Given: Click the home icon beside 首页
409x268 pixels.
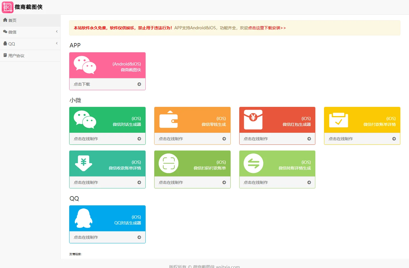Looking at the screenshot, I should tap(5, 20).
